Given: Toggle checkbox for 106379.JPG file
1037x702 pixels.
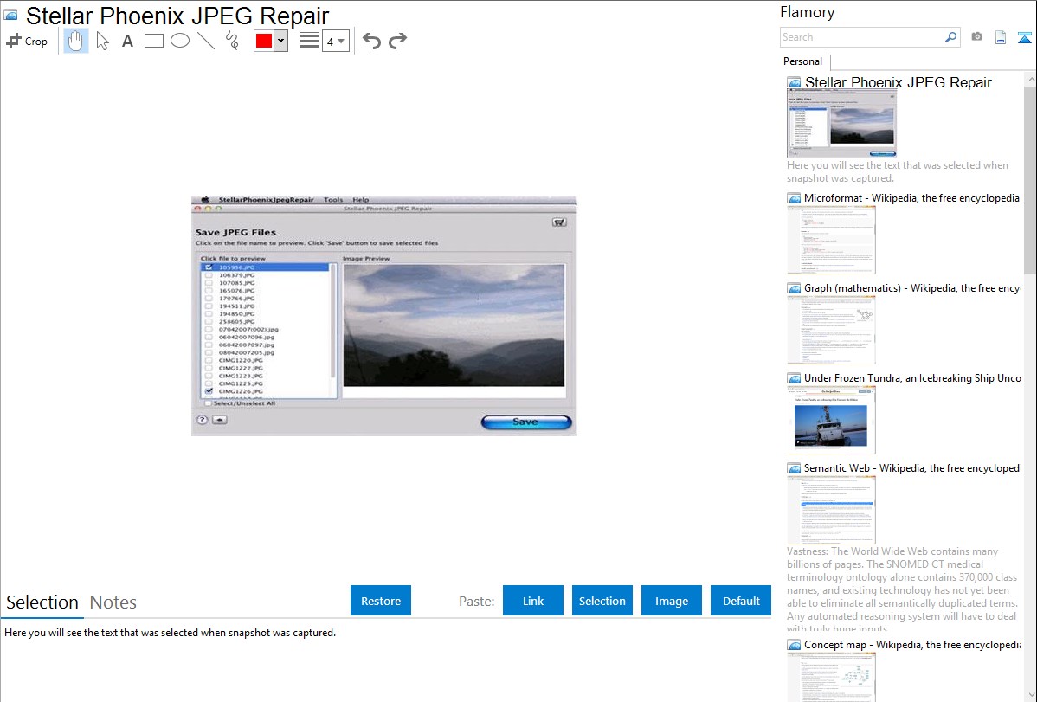Looking at the screenshot, I should 209,275.
